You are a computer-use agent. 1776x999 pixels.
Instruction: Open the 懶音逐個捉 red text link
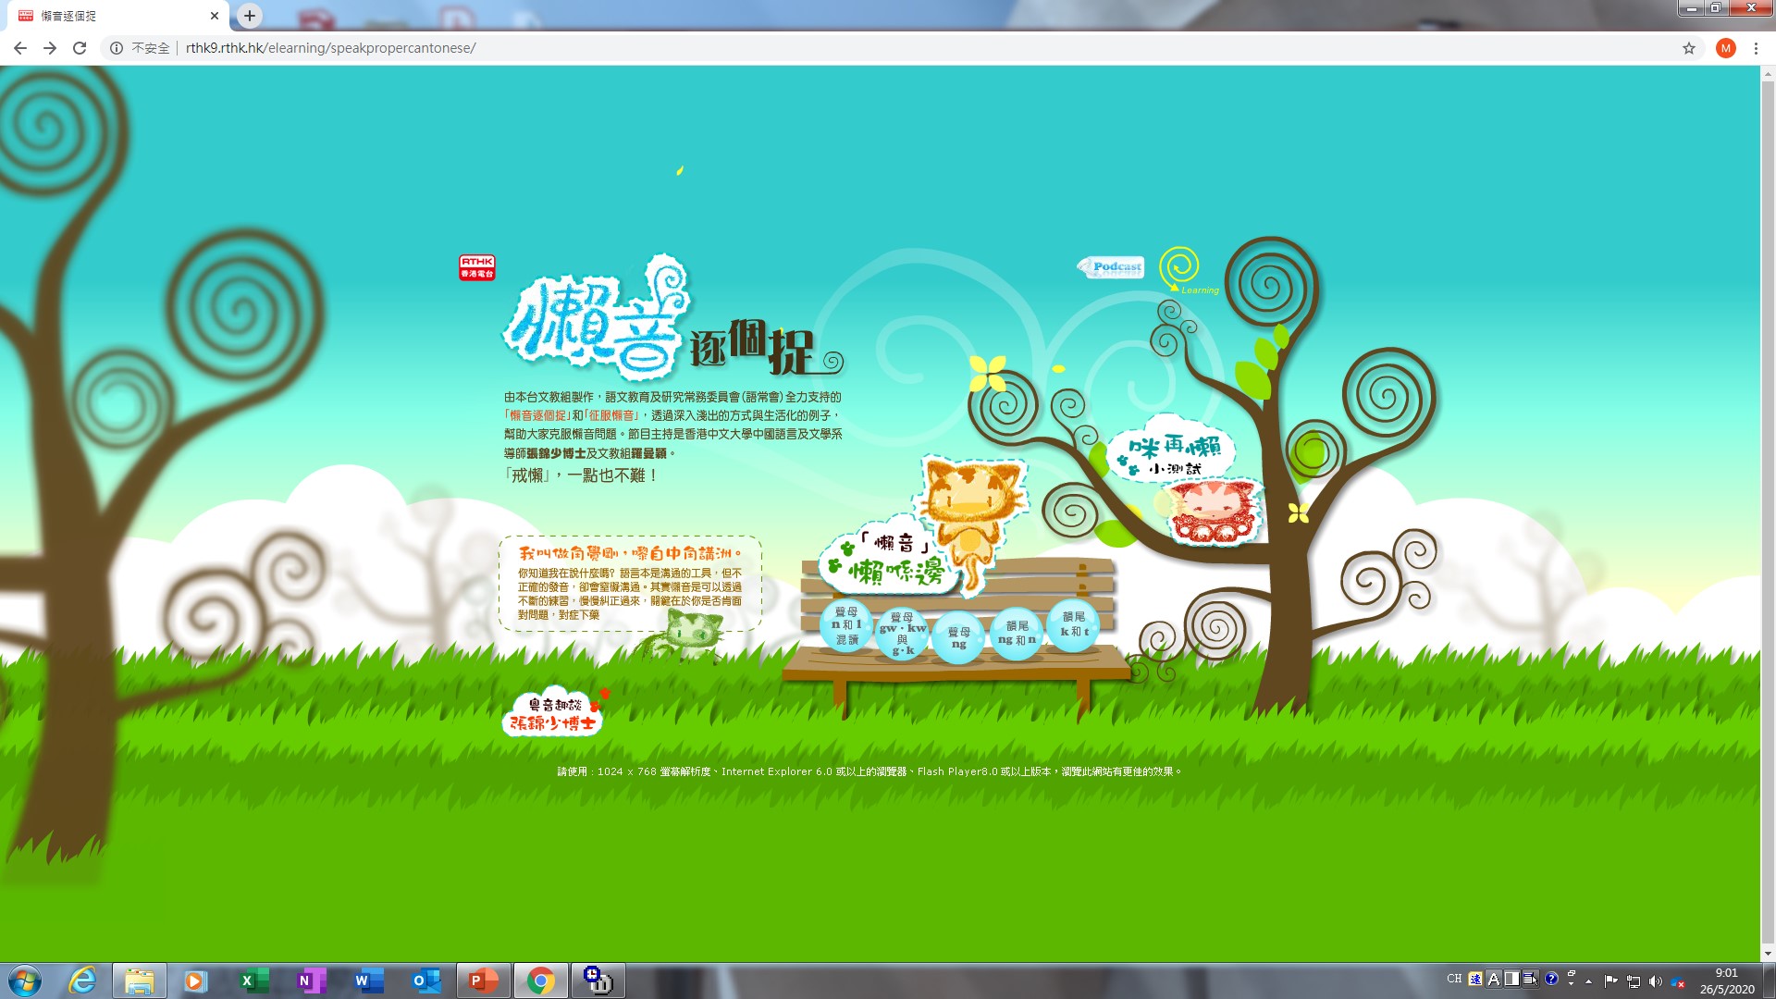[x=537, y=416]
